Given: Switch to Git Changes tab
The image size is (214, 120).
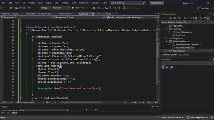Looking at the screenshot, I should click(x=184, y=55).
